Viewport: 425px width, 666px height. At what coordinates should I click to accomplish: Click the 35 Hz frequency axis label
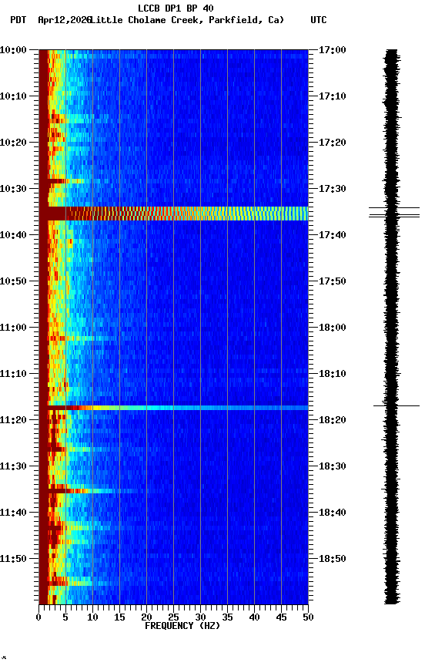pos(227,617)
